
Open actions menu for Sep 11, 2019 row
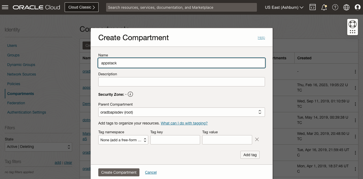(355, 104)
